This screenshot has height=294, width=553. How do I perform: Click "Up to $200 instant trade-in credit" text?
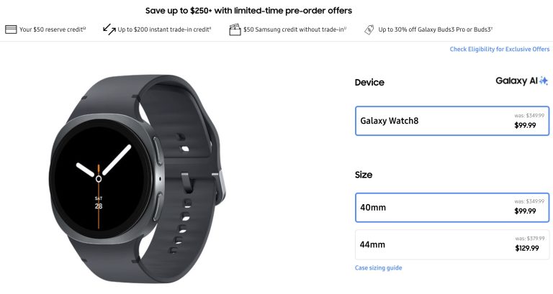(165, 29)
